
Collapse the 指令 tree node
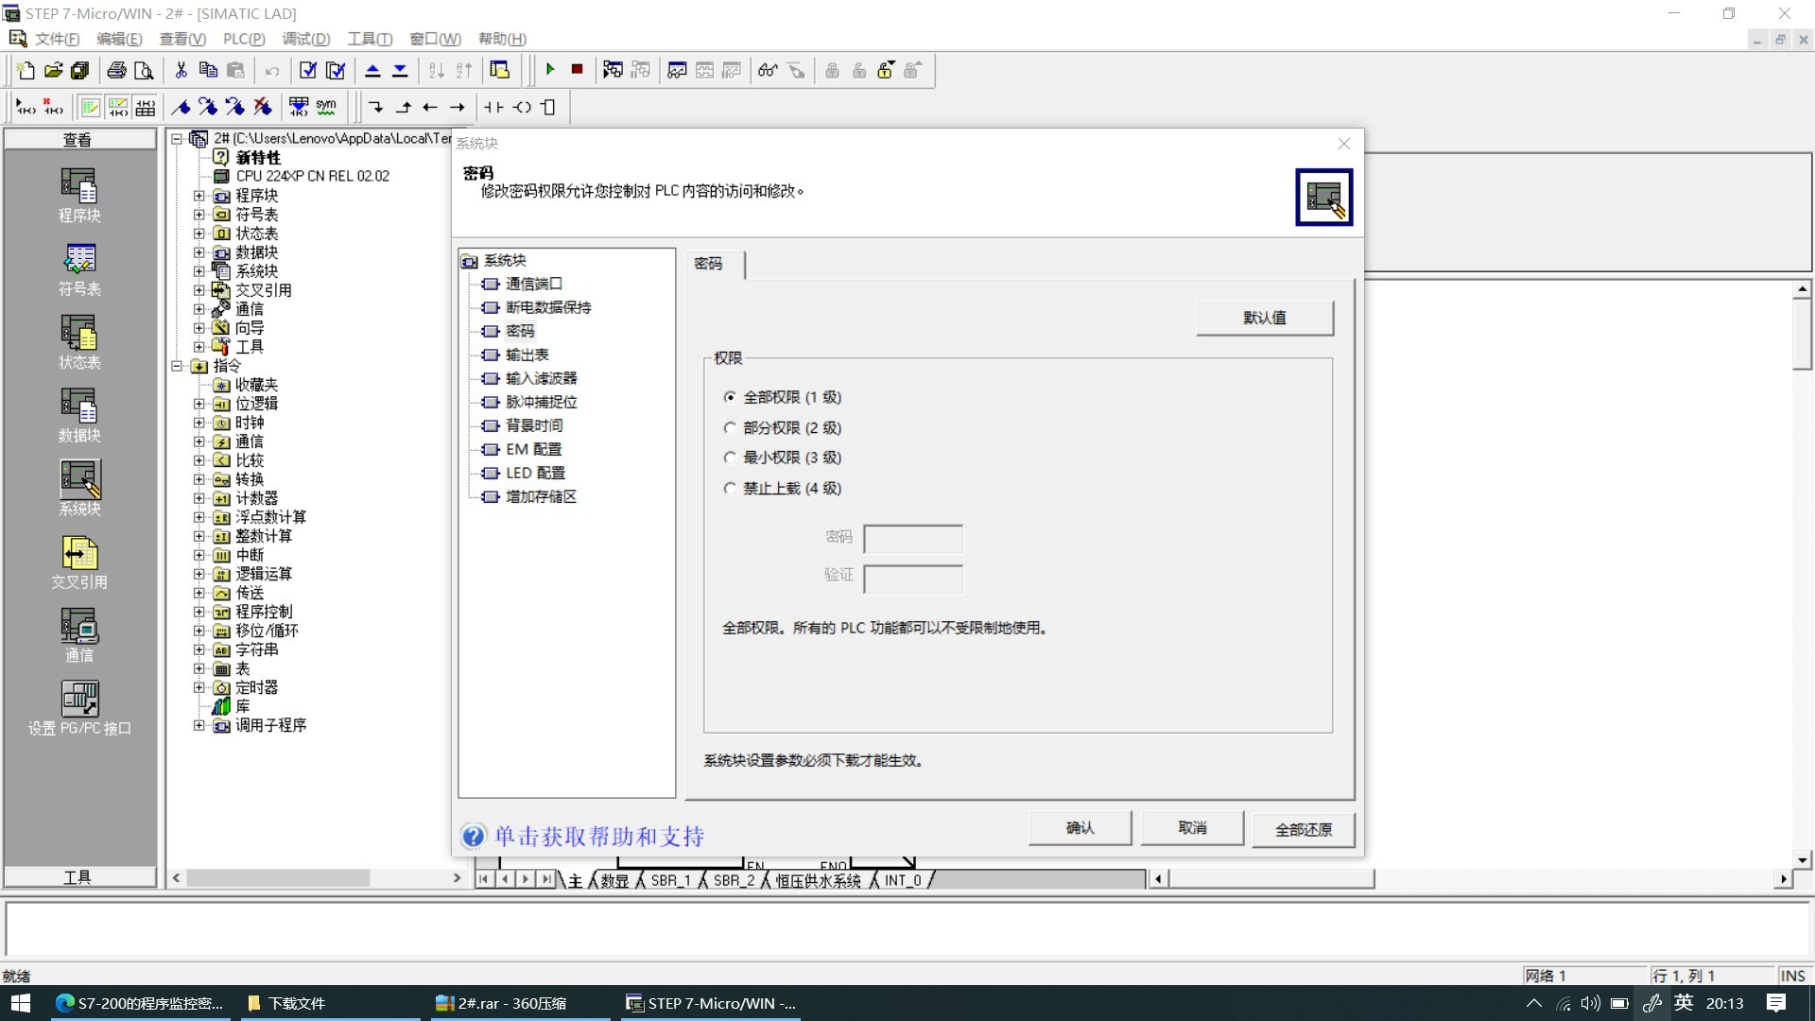pyautogui.click(x=177, y=366)
